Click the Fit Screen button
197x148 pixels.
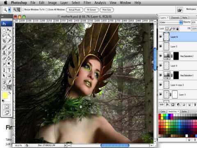click(92, 10)
